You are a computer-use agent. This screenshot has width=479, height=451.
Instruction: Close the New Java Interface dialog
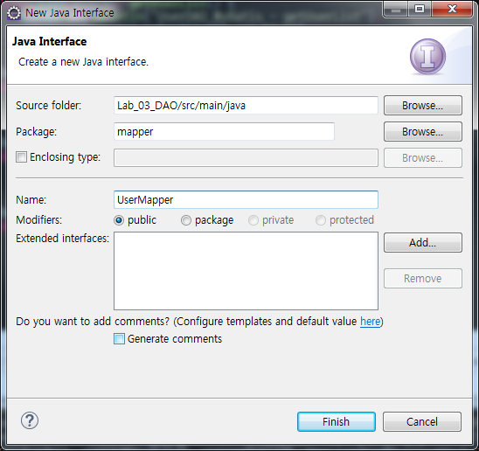452,9
